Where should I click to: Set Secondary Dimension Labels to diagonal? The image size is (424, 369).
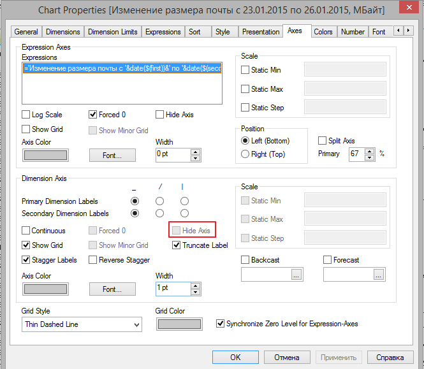tap(159, 213)
